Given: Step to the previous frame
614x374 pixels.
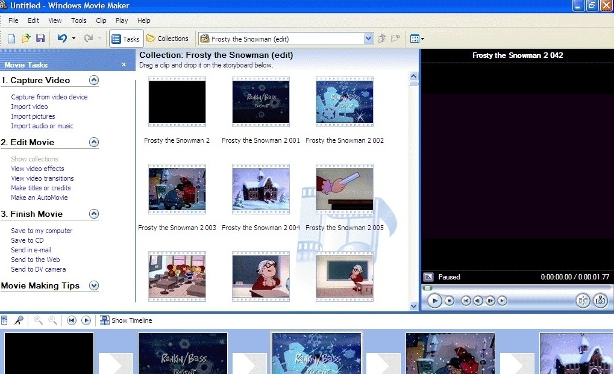Looking at the screenshot, I should tap(478, 301).
